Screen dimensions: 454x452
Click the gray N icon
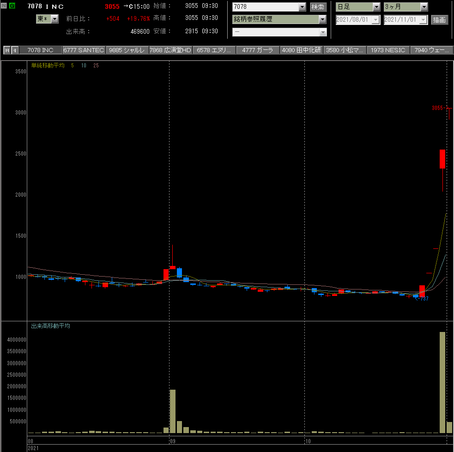coord(4,6)
